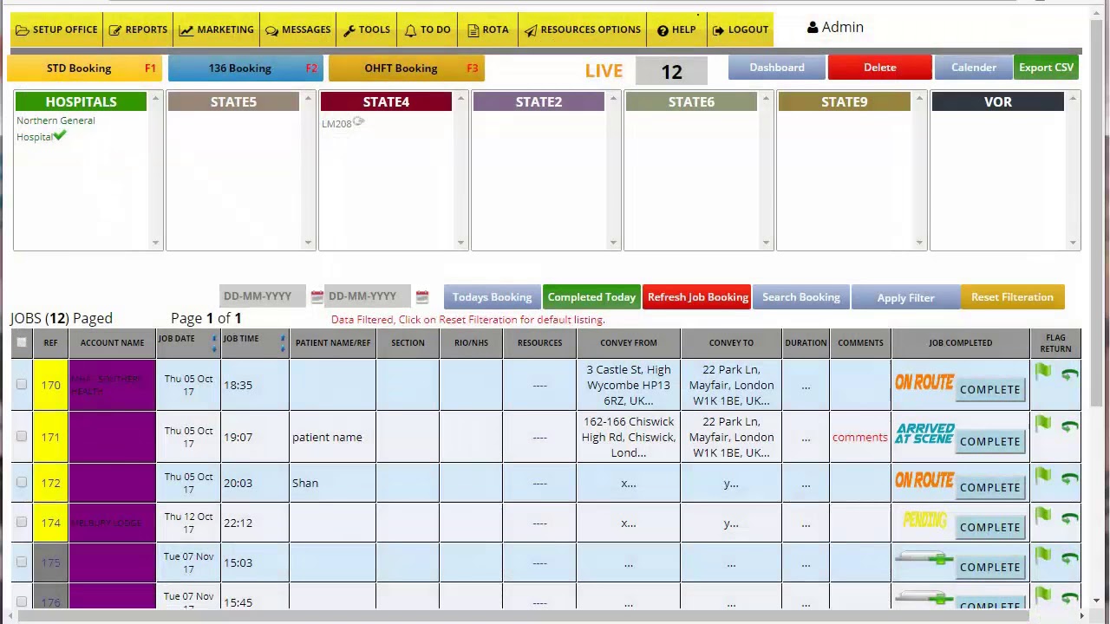This screenshot has width=1110, height=624.
Task: Click the STATE2 panel up scroll arrow
Action: pos(613,99)
